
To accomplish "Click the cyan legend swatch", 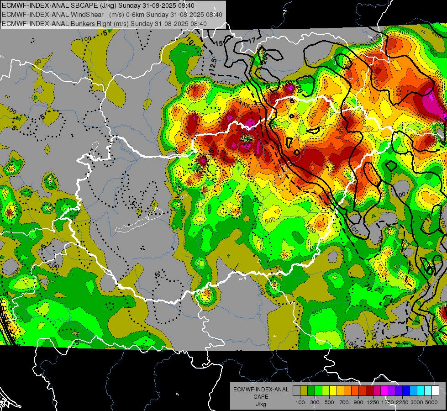I will [x=421, y=390].
